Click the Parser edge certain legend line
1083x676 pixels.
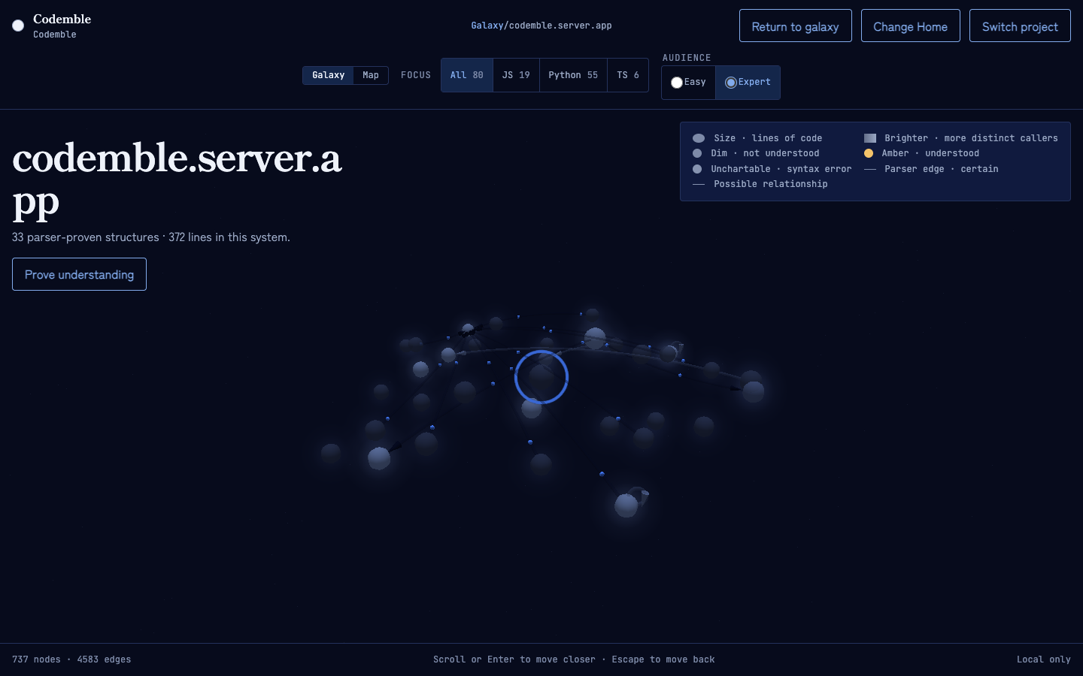tap(870, 169)
